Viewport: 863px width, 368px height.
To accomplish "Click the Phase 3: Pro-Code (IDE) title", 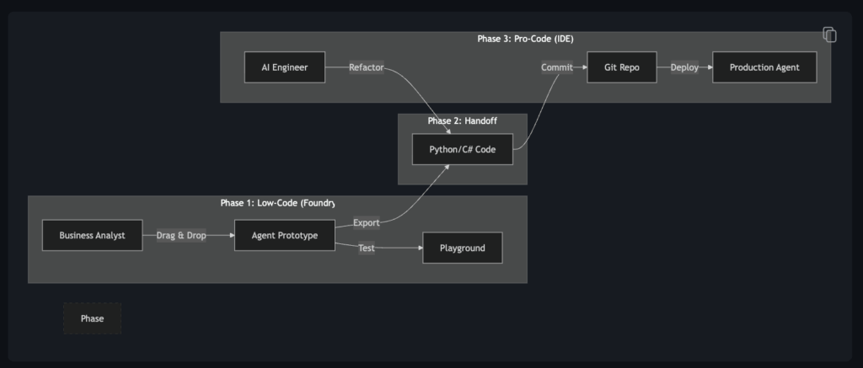I will [x=525, y=39].
